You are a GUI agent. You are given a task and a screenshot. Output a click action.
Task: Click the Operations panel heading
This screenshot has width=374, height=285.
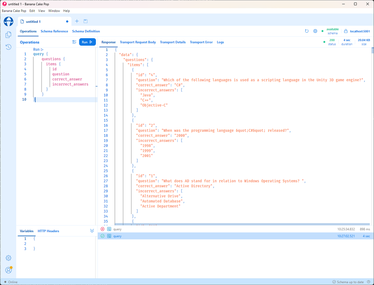[x=30, y=42]
